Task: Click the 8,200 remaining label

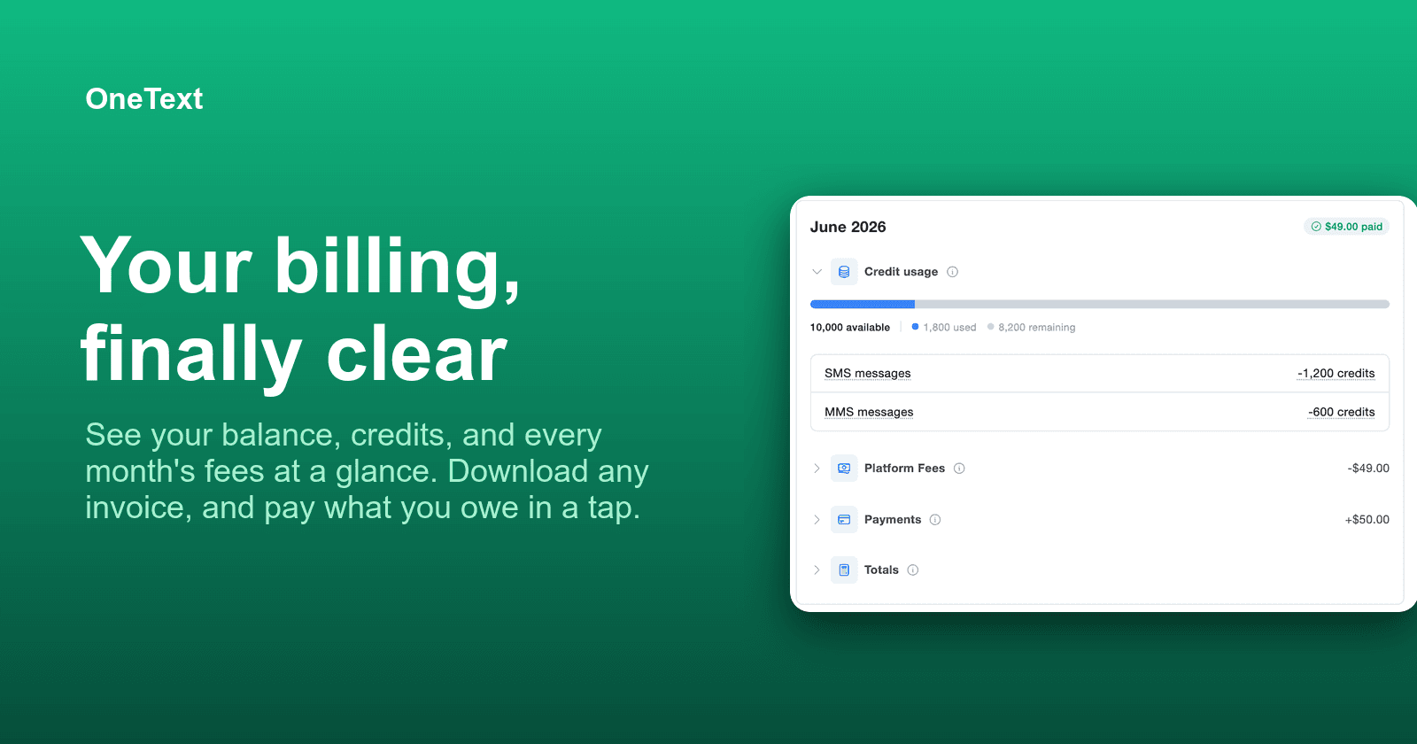Action: coord(1037,328)
